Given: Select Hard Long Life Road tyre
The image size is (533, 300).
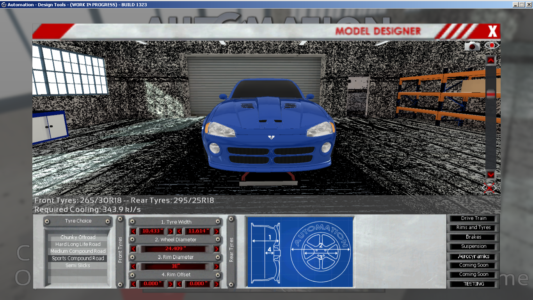Looking at the screenshot, I should point(78,244).
